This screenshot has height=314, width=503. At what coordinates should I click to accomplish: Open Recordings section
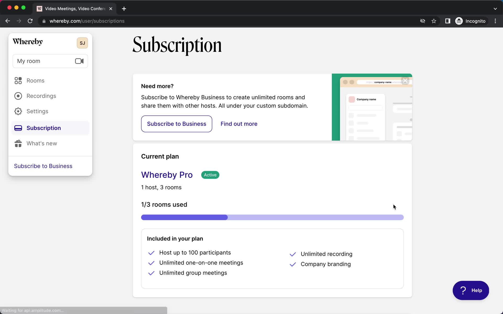41,96
